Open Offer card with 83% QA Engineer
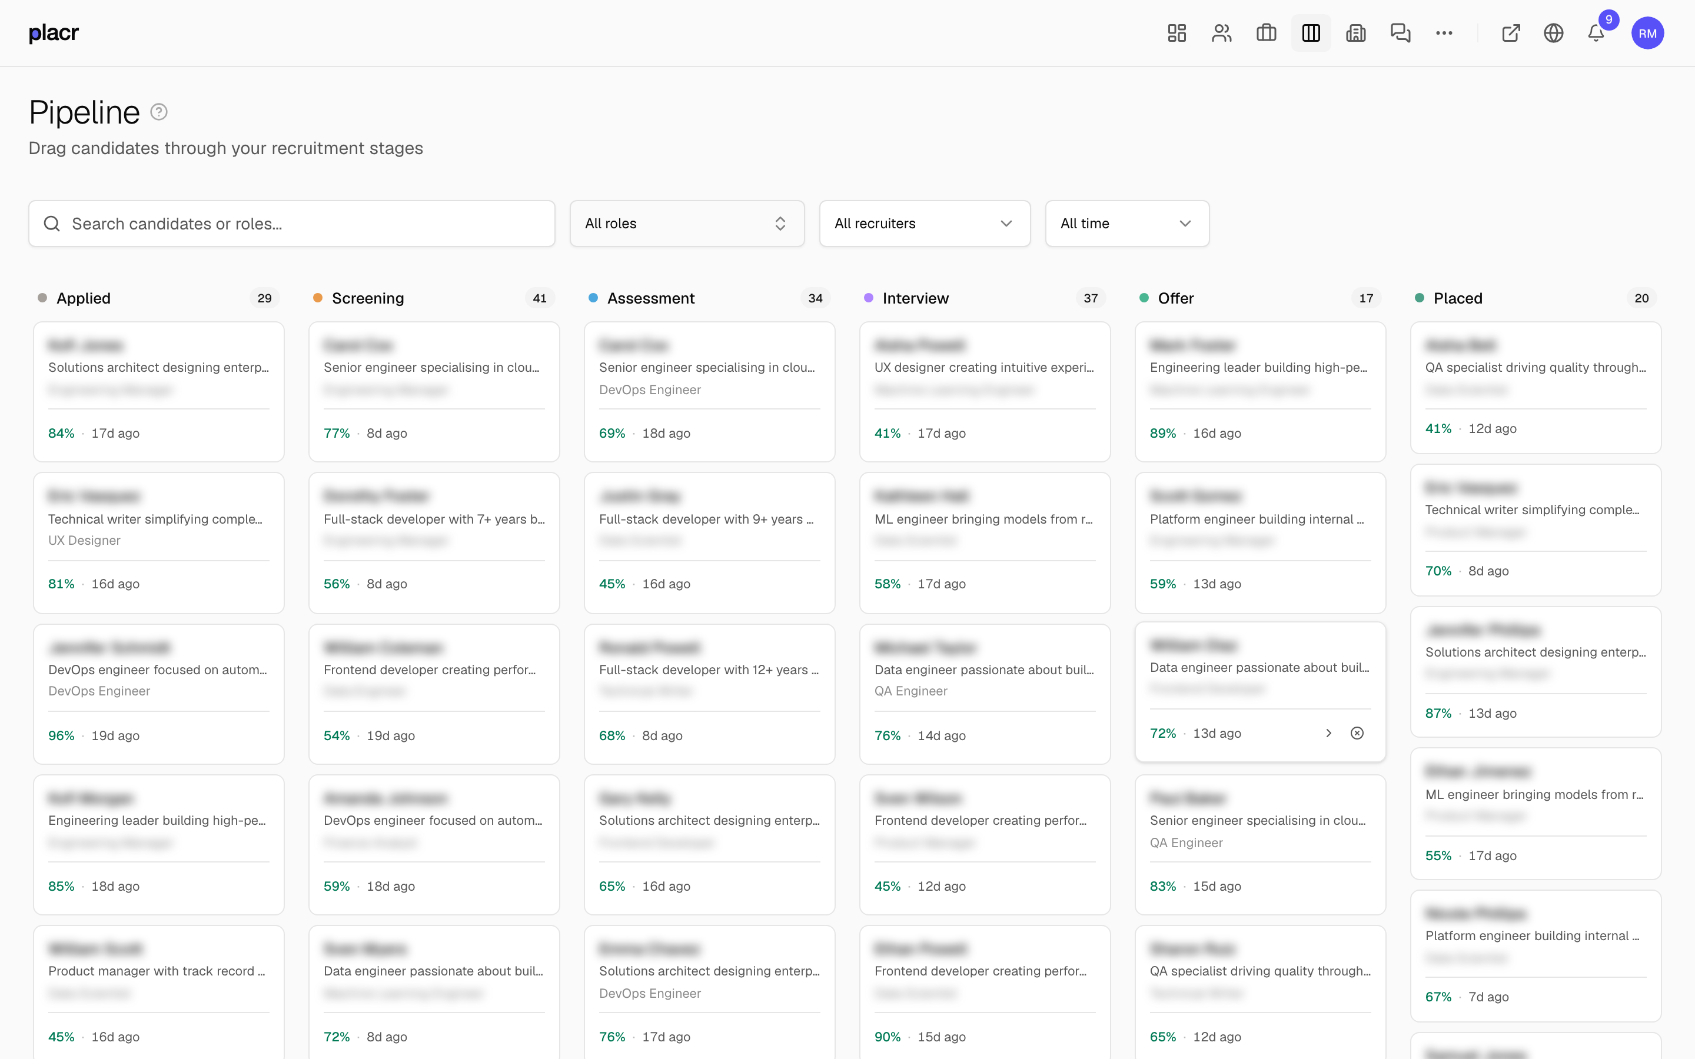 coord(1260,845)
